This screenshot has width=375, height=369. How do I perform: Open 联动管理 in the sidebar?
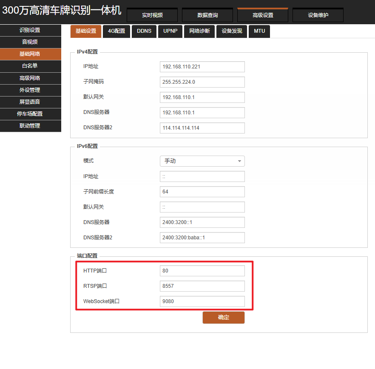[x=30, y=126]
